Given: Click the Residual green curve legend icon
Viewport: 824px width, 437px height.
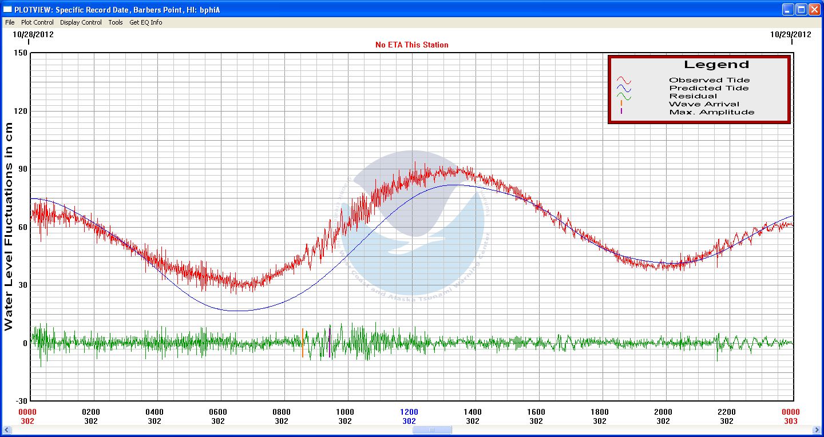Looking at the screenshot, I should (x=623, y=96).
